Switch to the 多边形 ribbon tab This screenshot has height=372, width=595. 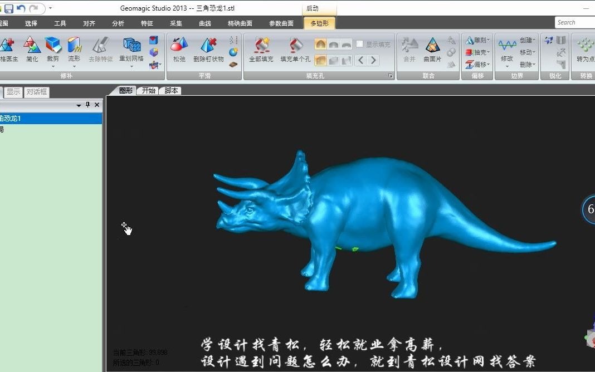[x=319, y=23]
